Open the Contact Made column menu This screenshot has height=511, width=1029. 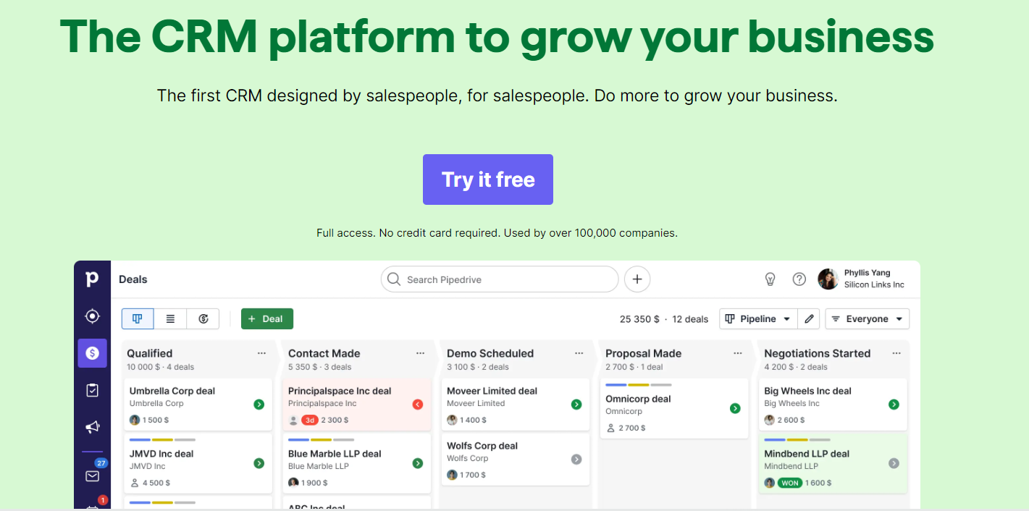(420, 352)
